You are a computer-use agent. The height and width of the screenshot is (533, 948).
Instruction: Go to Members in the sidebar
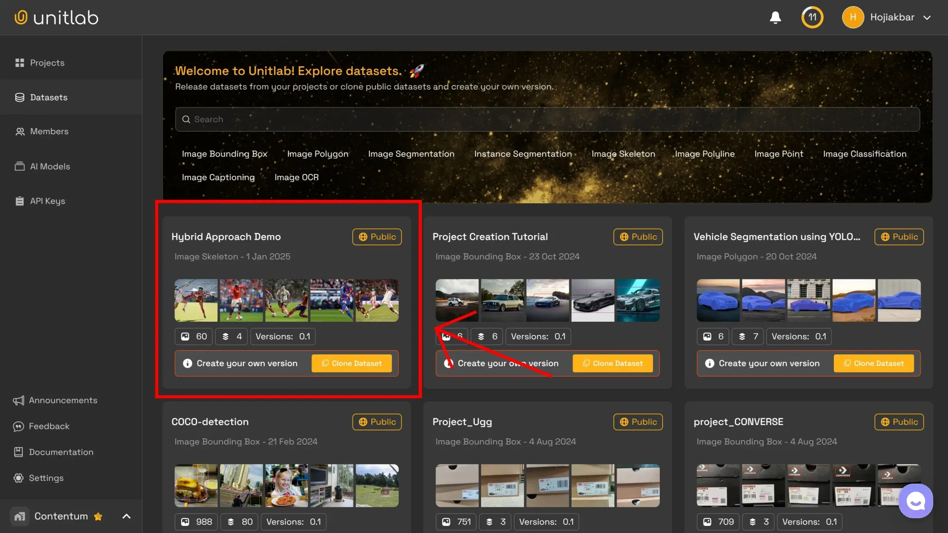coord(49,132)
